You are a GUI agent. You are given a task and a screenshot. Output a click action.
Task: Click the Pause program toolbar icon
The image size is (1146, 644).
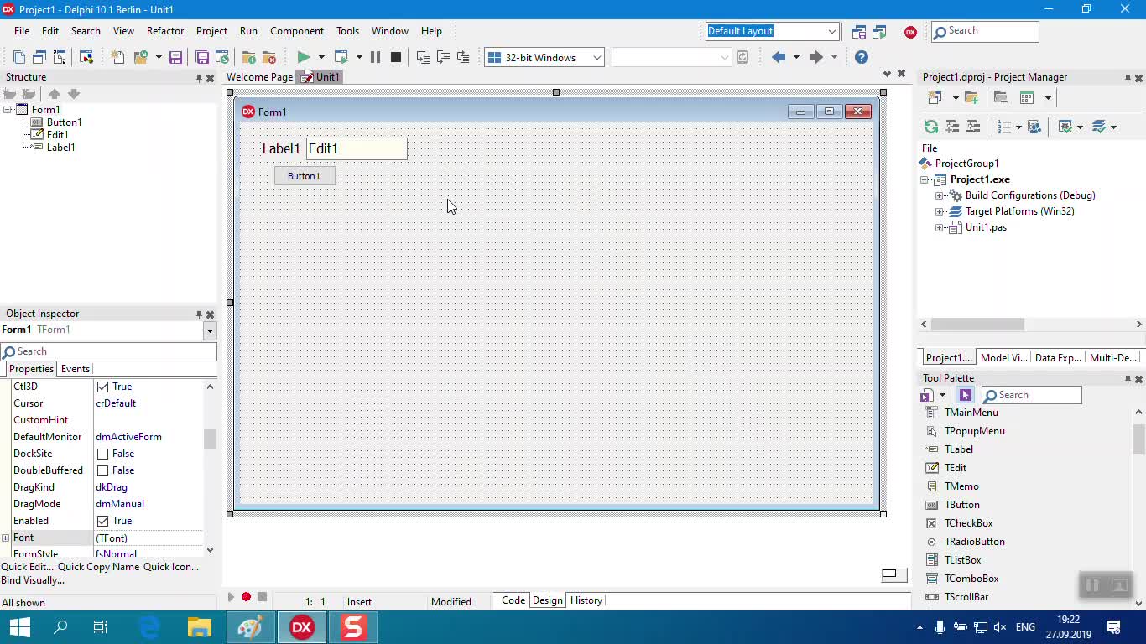pos(375,57)
